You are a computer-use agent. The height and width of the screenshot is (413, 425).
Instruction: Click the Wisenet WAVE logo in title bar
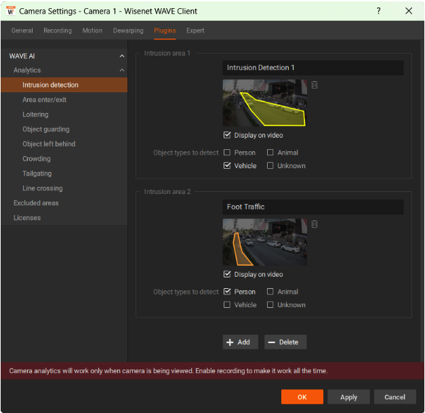[11, 11]
